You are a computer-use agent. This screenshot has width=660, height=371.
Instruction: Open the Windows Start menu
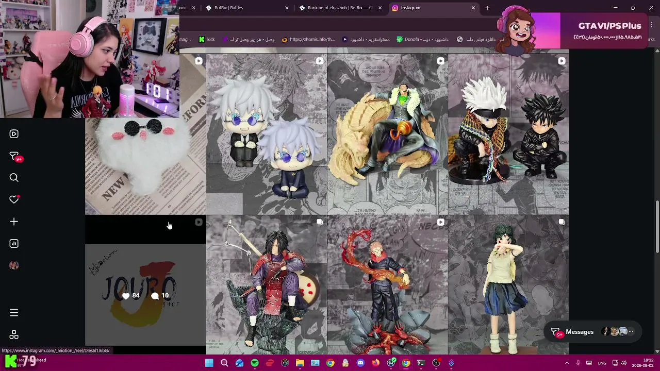pyautogui.click(x=209, y=363)
